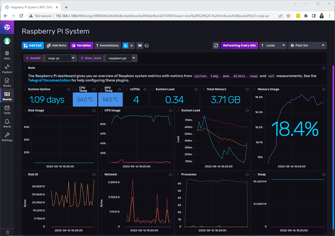Open gear settings on Memory Usage cell

click(325, 89)
